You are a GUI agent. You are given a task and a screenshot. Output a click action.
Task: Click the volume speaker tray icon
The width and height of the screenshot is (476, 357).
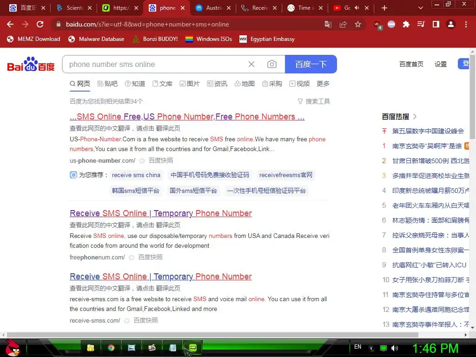(x=395, y=348)
